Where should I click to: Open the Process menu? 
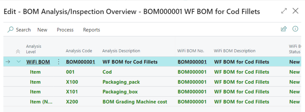(65, 30)
